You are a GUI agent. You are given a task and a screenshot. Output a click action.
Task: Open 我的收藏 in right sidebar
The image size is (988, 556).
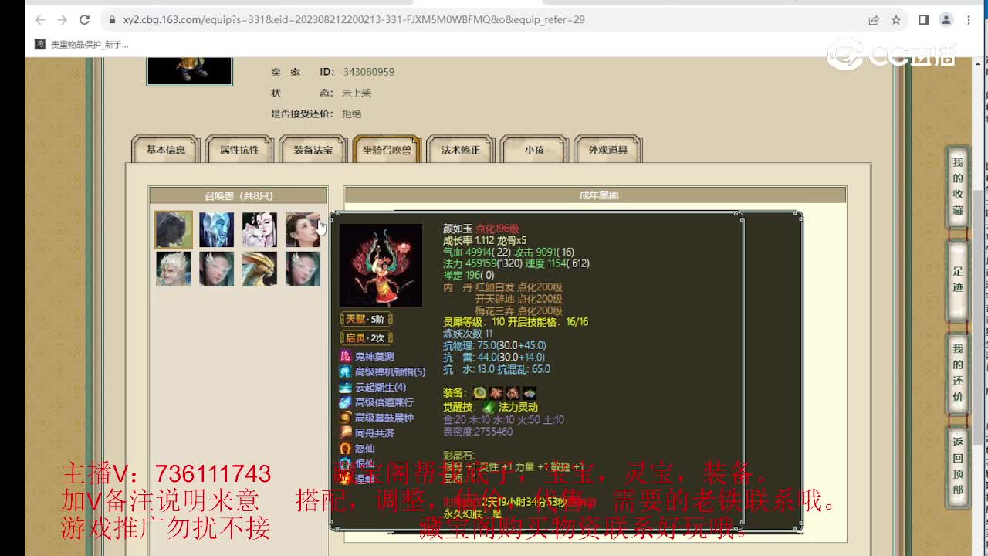pos(958,186)
